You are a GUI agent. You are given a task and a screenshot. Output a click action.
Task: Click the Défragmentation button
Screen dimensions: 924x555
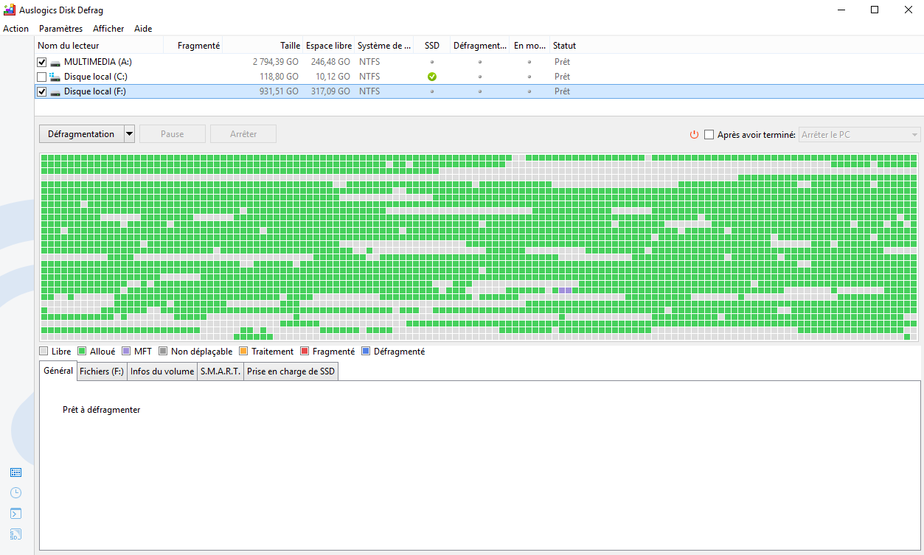pos(81,133)
